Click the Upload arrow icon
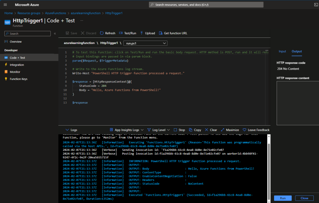This screenshot has height=203, width=319. pos(142,33)
